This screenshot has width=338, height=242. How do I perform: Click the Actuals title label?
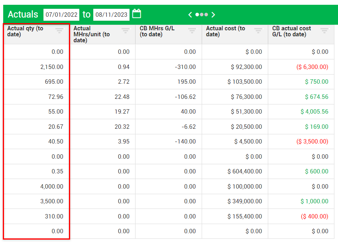tap(23, 15)
